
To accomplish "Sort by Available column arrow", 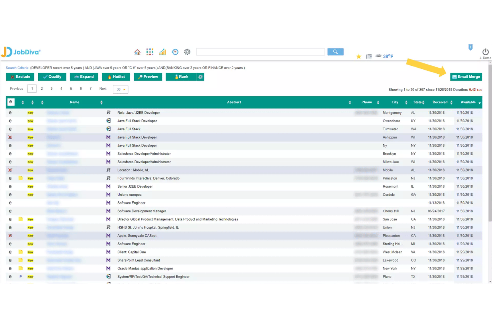I will coord(480,103).
